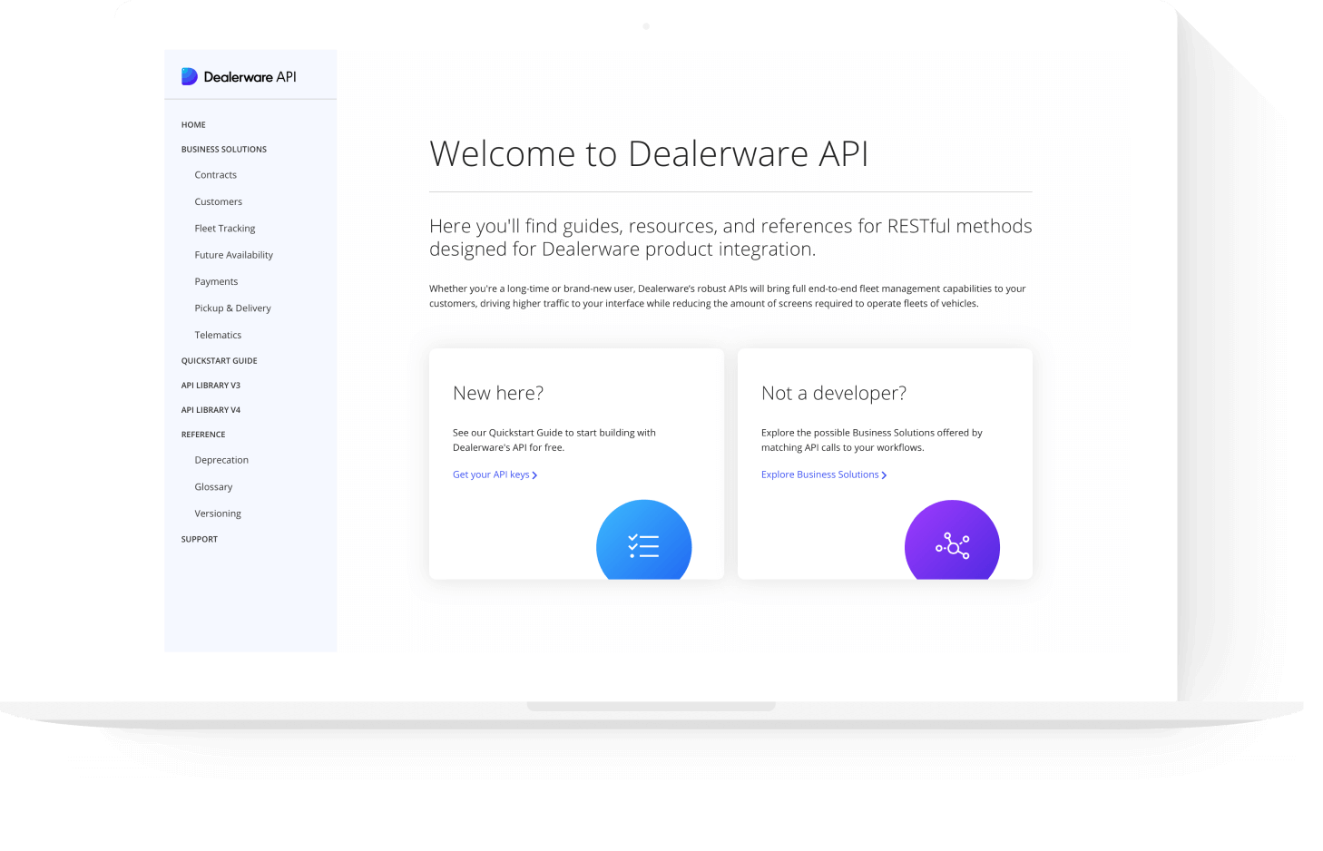1323x851 pixels.
Task: Select Telematics in the sidebar
Action: (218, 336)
